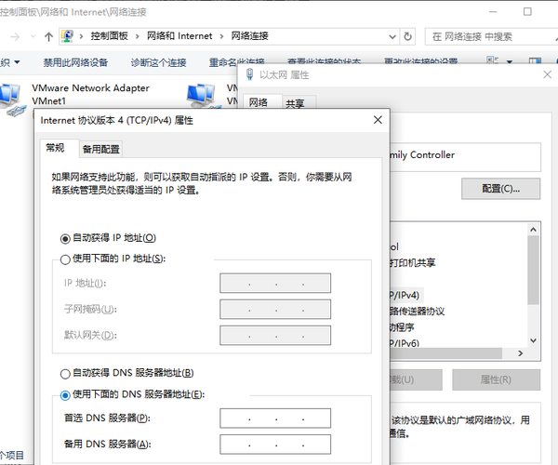Viewport: 558px width, 465px height.
Task: Click the search network connections field
Action: [x=491, y=36]
